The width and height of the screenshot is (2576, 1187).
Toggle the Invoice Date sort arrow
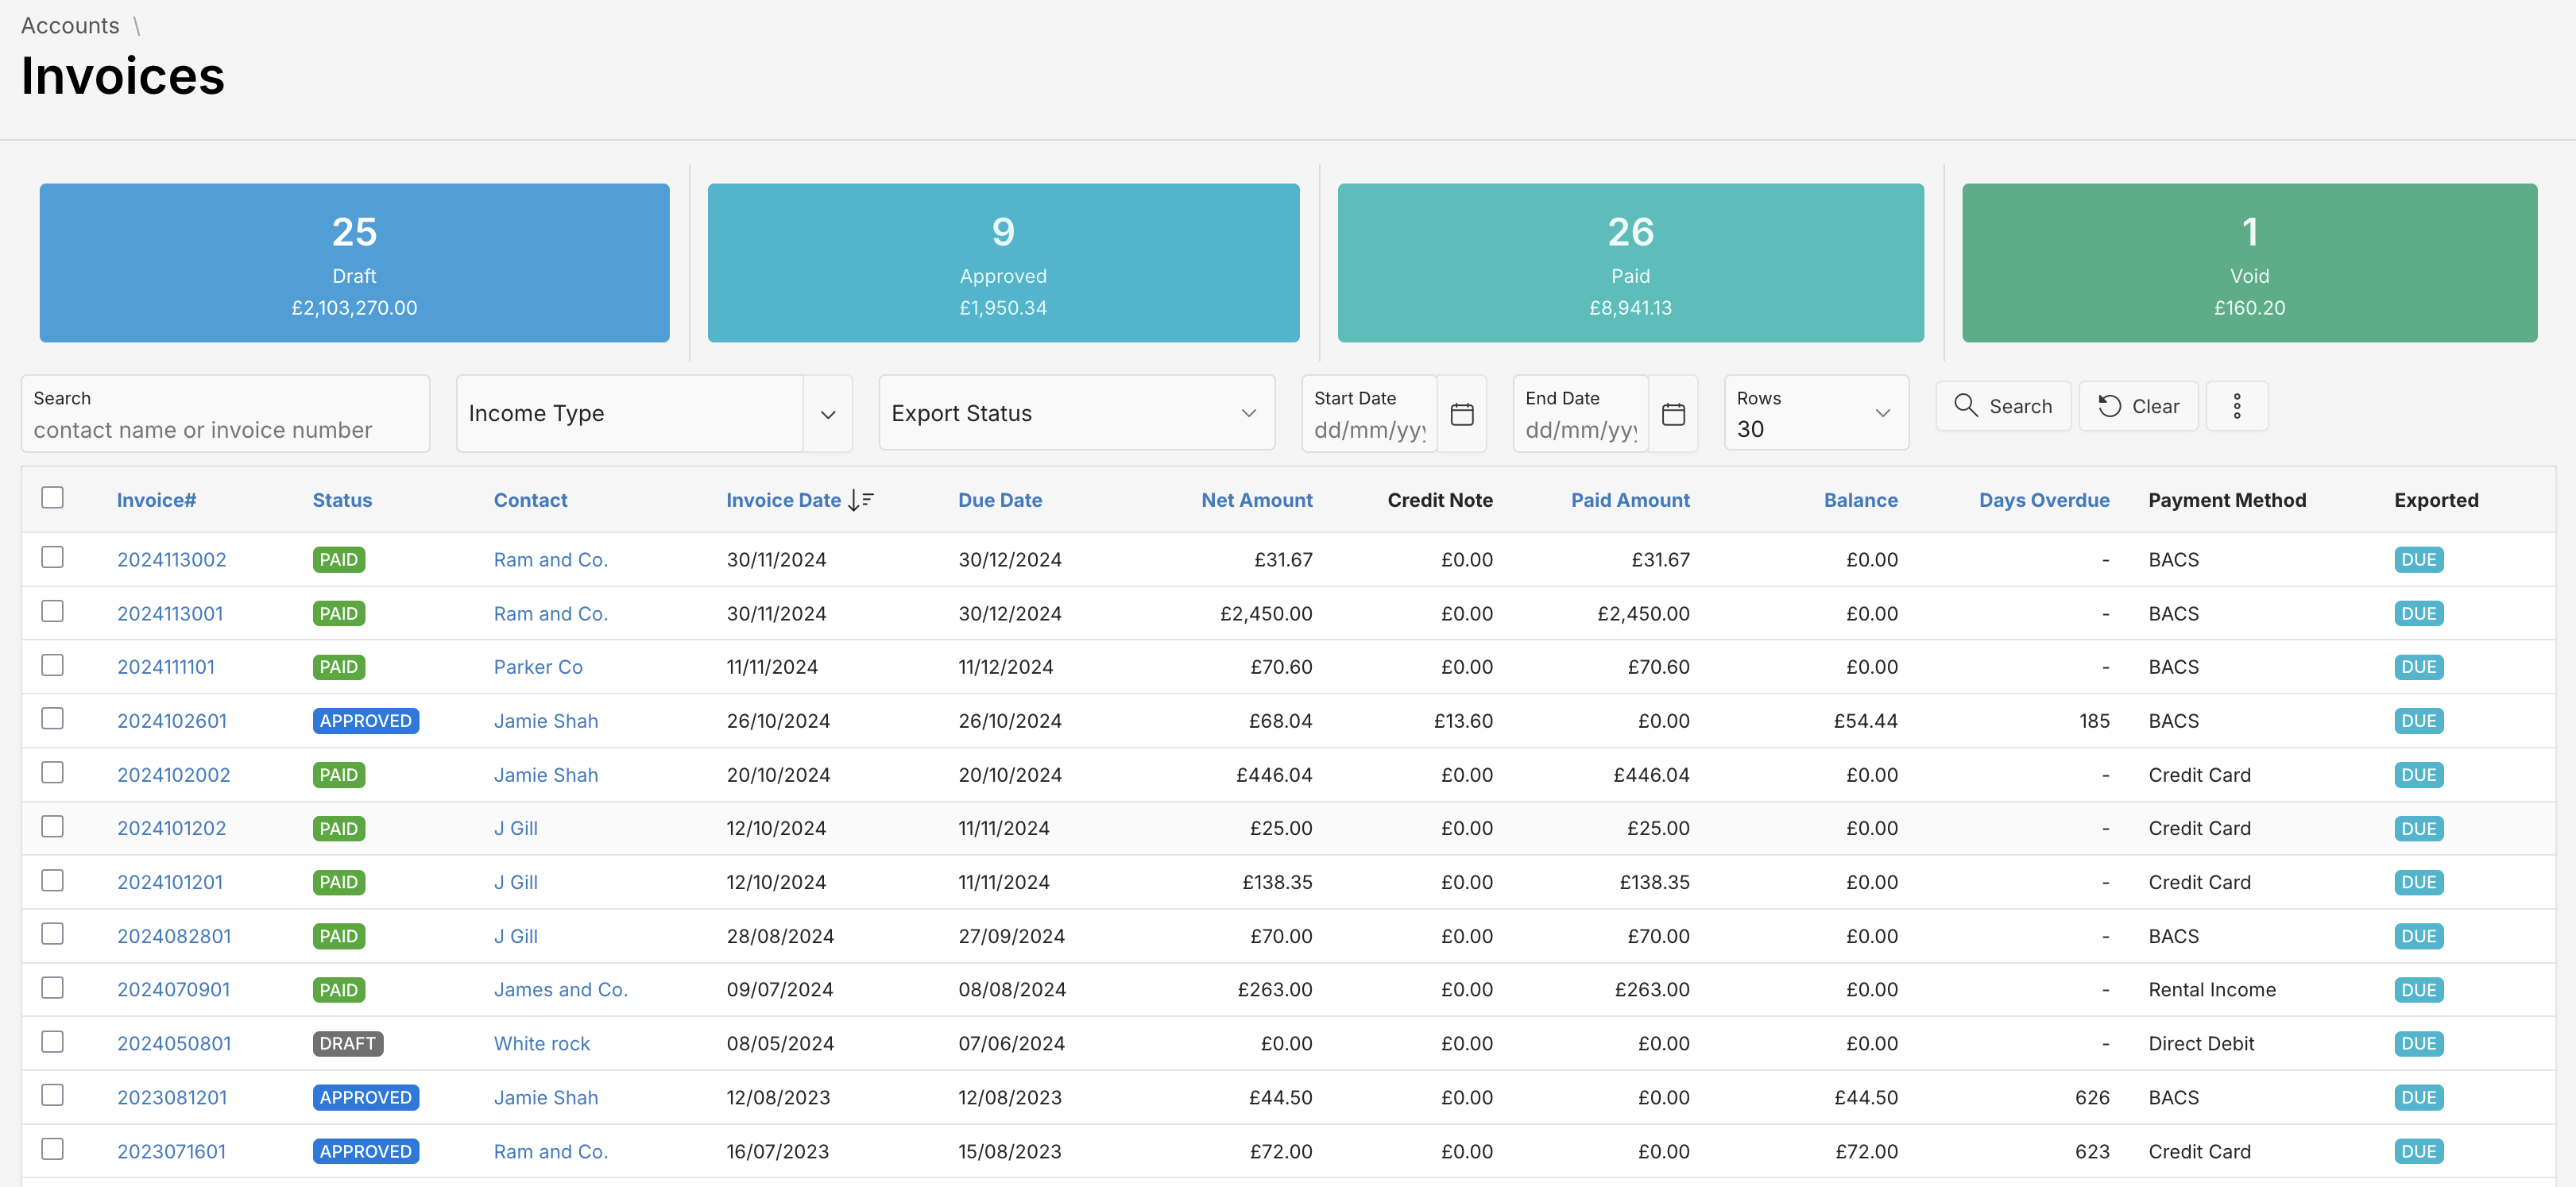[x=861, y=500]
